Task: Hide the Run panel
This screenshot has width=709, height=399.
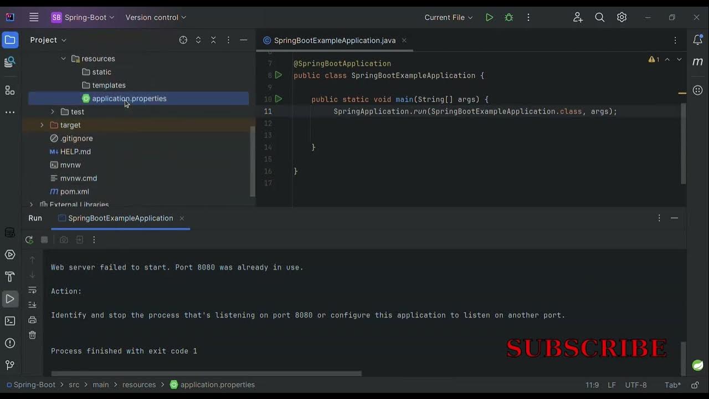Action: [x=674, y=218]
